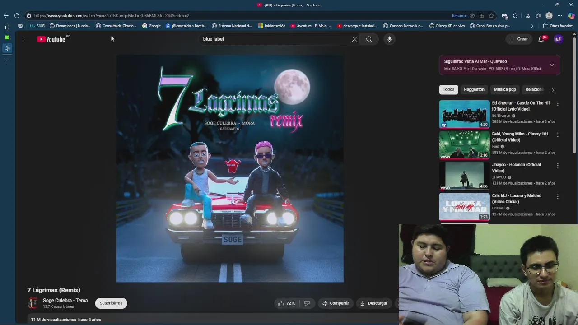Open the Google bookmark
The height and width of the screenshot is (325, 578).
(152, 26)
